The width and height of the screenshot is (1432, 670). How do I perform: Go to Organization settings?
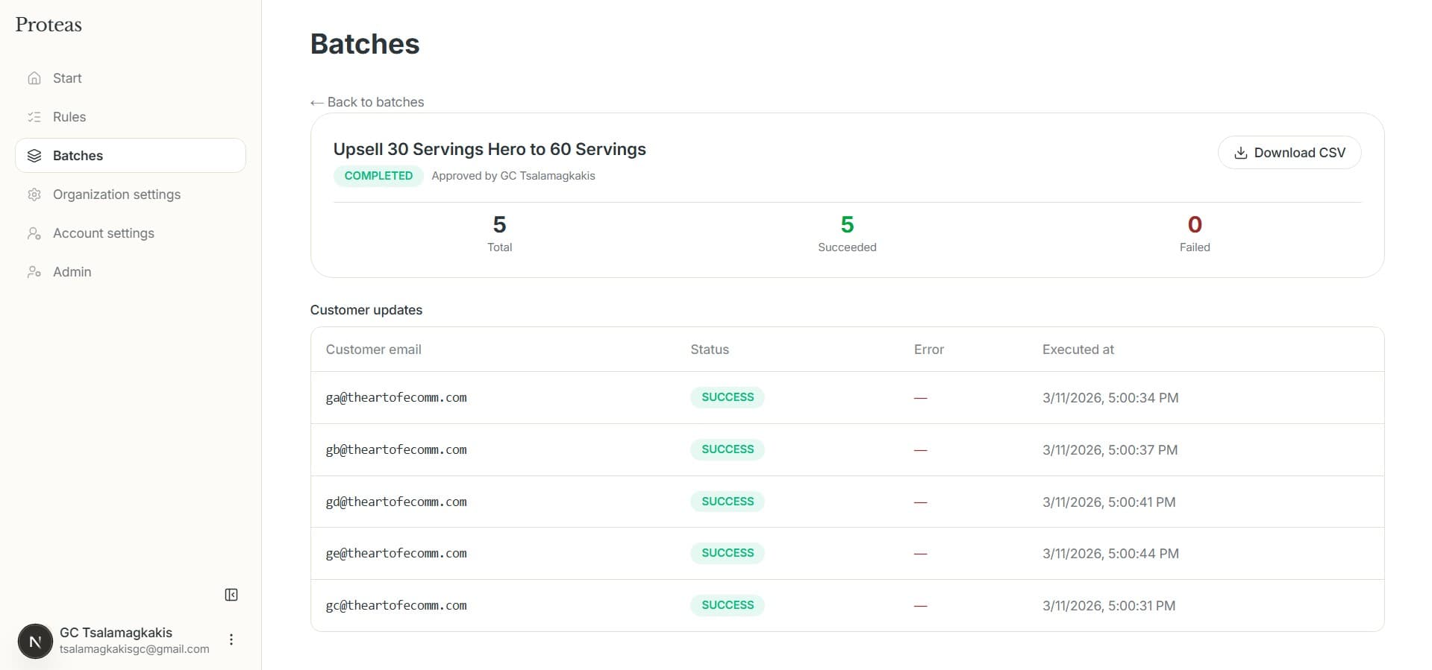[131, 195]
